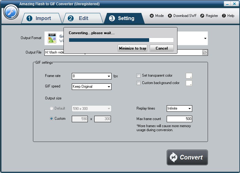This screenshot has width=240, height=173.
Task: Click the conversion progress bar
Action: (x=121, y=40)
